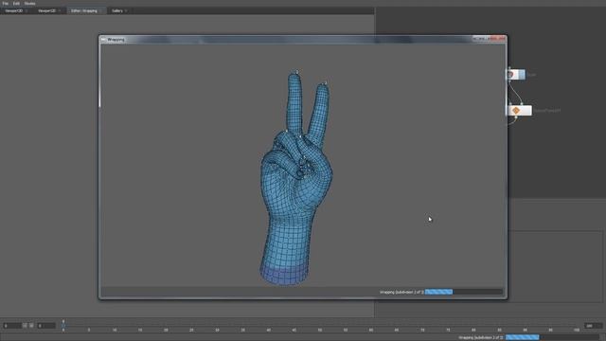Jump to frame 25 on timeline
Screen dimensions: 606x341
pos(191,330)
